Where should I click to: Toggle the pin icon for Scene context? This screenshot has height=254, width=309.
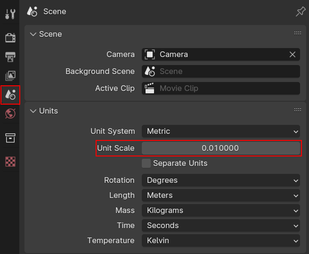(x=301, y=12)
